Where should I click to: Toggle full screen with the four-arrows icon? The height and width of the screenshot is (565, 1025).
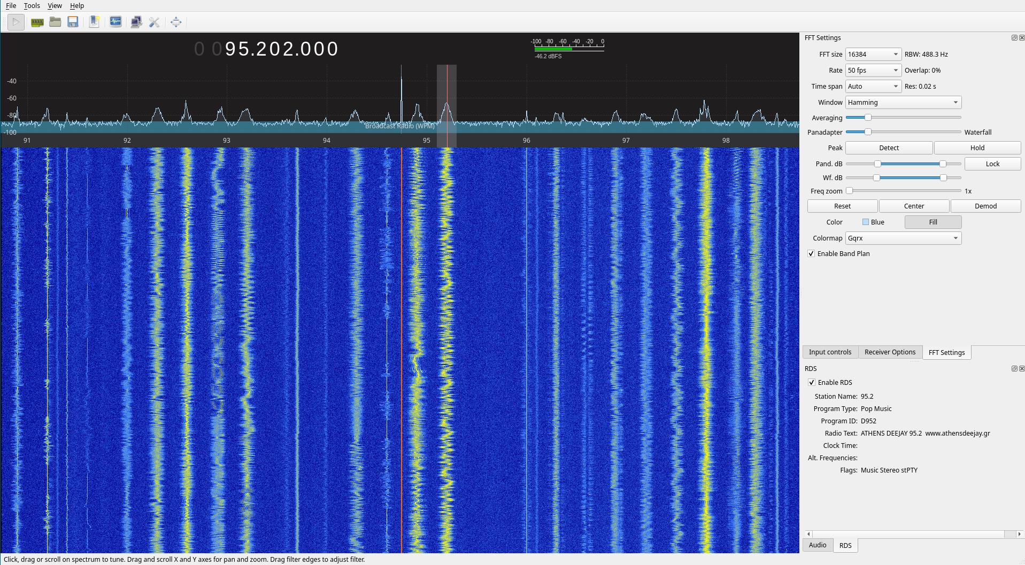pos(176,22)
